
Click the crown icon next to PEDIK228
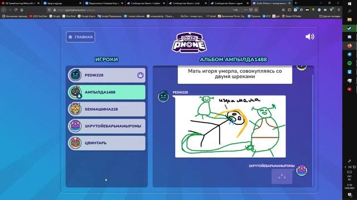(140, 75)
